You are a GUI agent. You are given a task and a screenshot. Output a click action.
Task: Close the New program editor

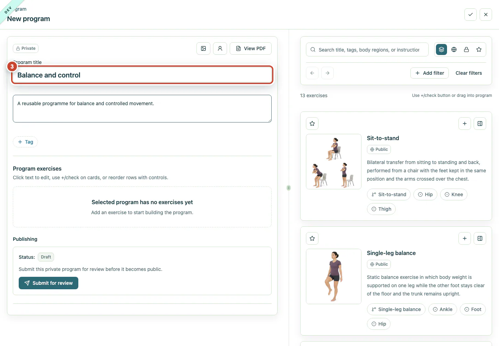click(x=485, y=15)
